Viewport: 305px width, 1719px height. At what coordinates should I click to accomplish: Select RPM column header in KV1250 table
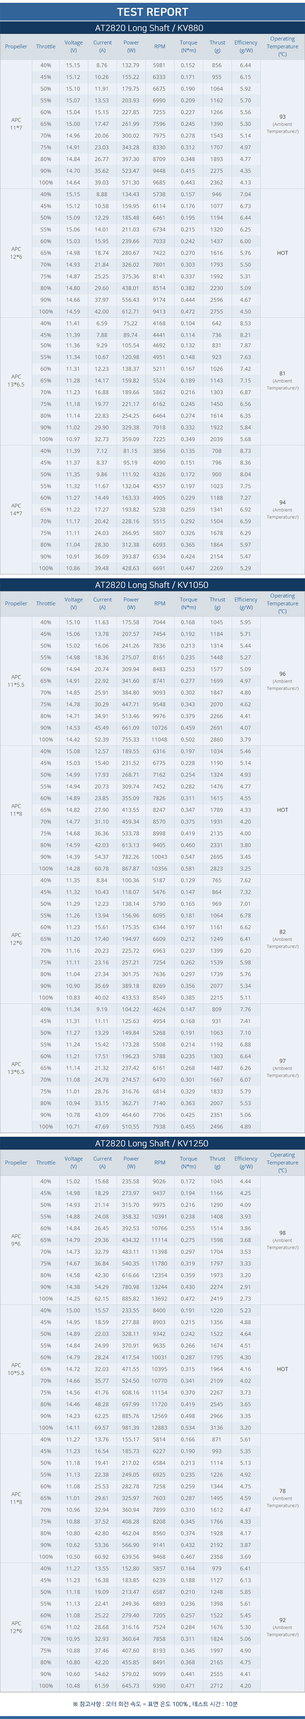160,1162
